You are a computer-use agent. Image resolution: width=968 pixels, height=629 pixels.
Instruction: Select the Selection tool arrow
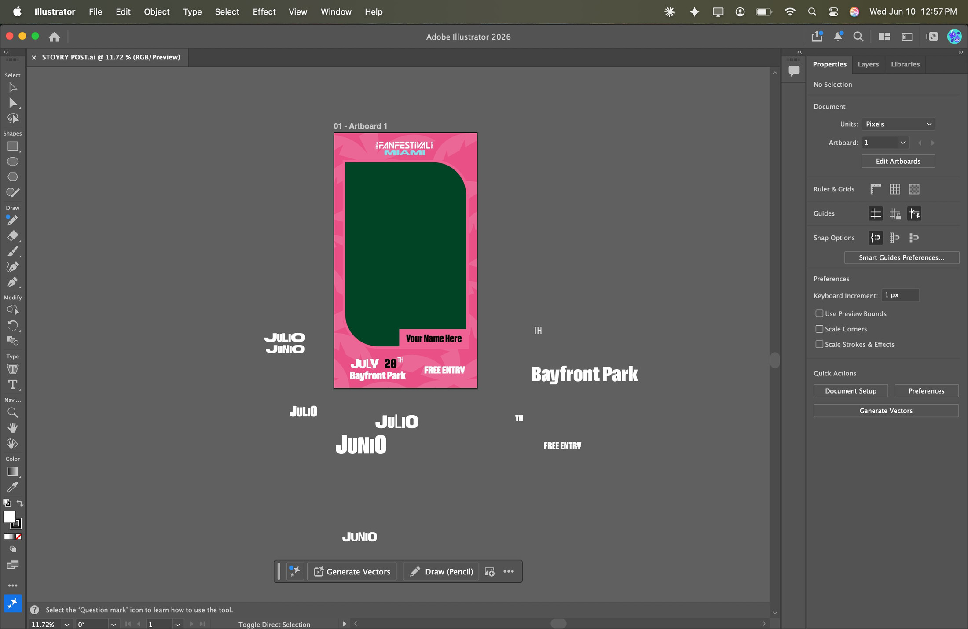12,88
